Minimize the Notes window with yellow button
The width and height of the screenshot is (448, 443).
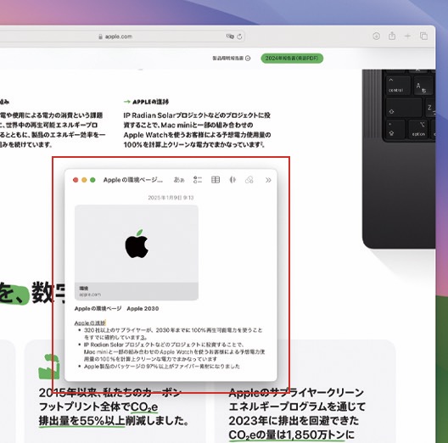coord(84,180)
